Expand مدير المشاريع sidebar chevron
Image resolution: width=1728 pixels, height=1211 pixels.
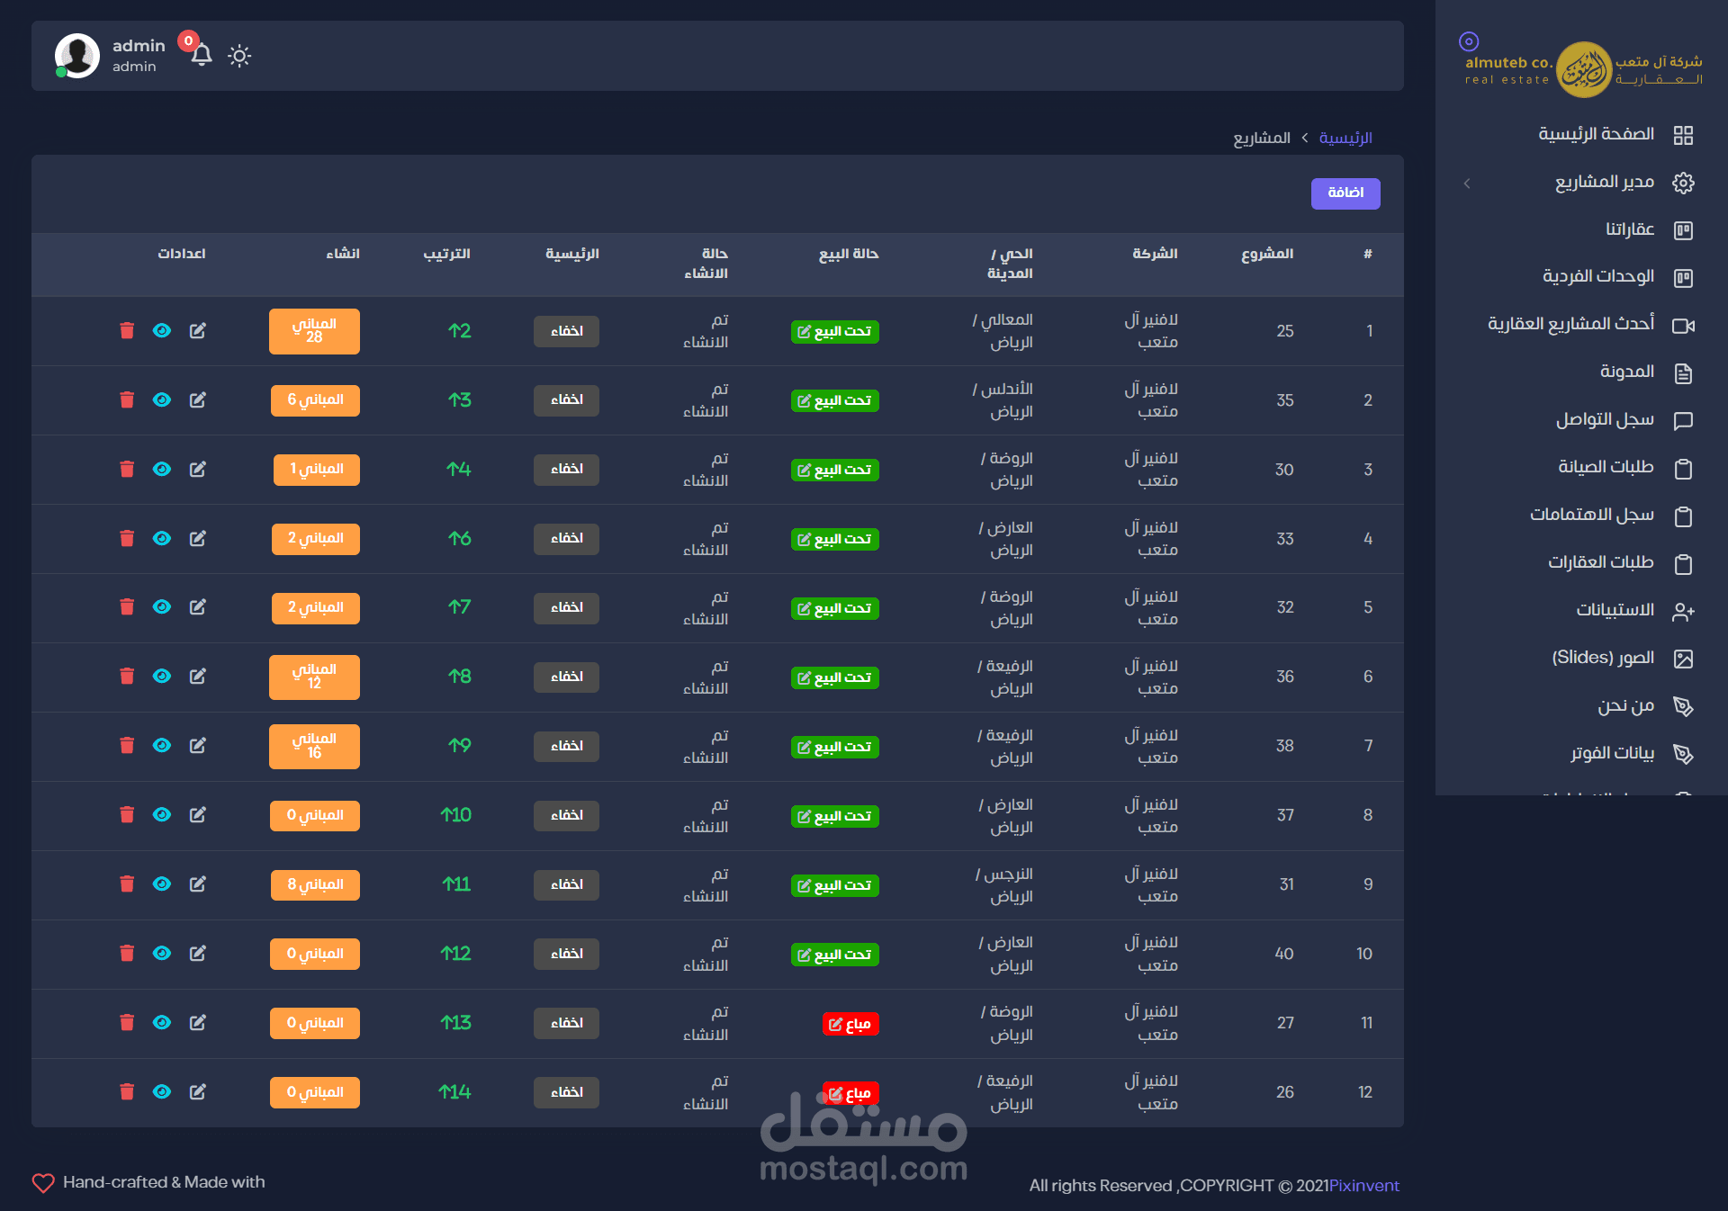point(1467,184)
